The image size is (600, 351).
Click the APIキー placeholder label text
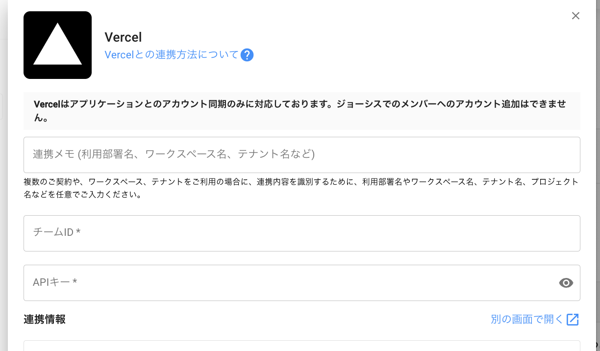[55, 282]
